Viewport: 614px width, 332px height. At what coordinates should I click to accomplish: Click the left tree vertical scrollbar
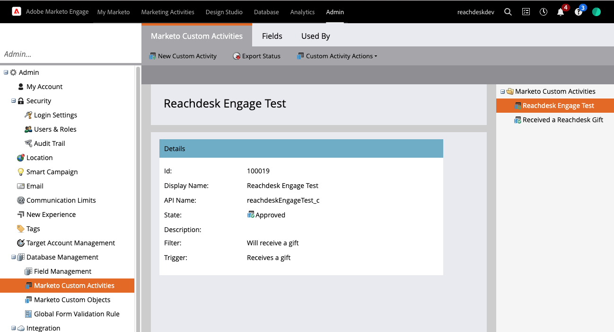pyautogui.click(x=138, y=199)
